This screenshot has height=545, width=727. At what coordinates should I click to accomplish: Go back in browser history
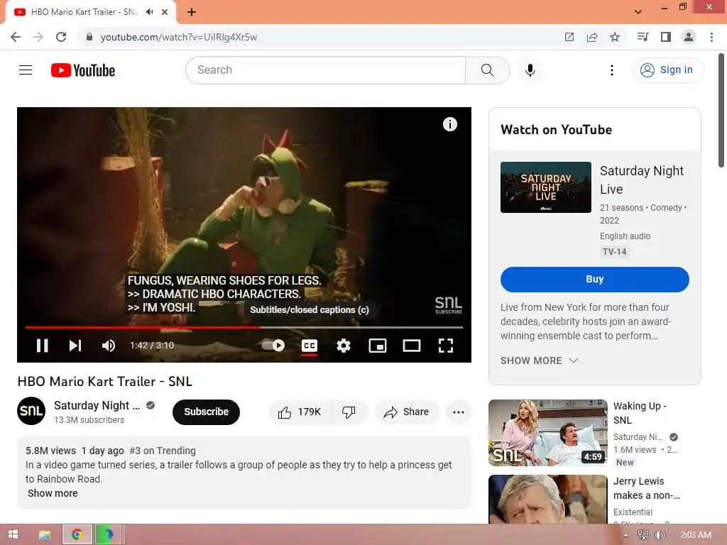[x=16, y=37]
